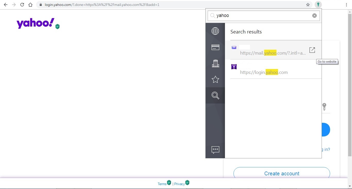Select the search section in sidebar
The height and width of the screenshot is (189, 352).
pos(215,96)
